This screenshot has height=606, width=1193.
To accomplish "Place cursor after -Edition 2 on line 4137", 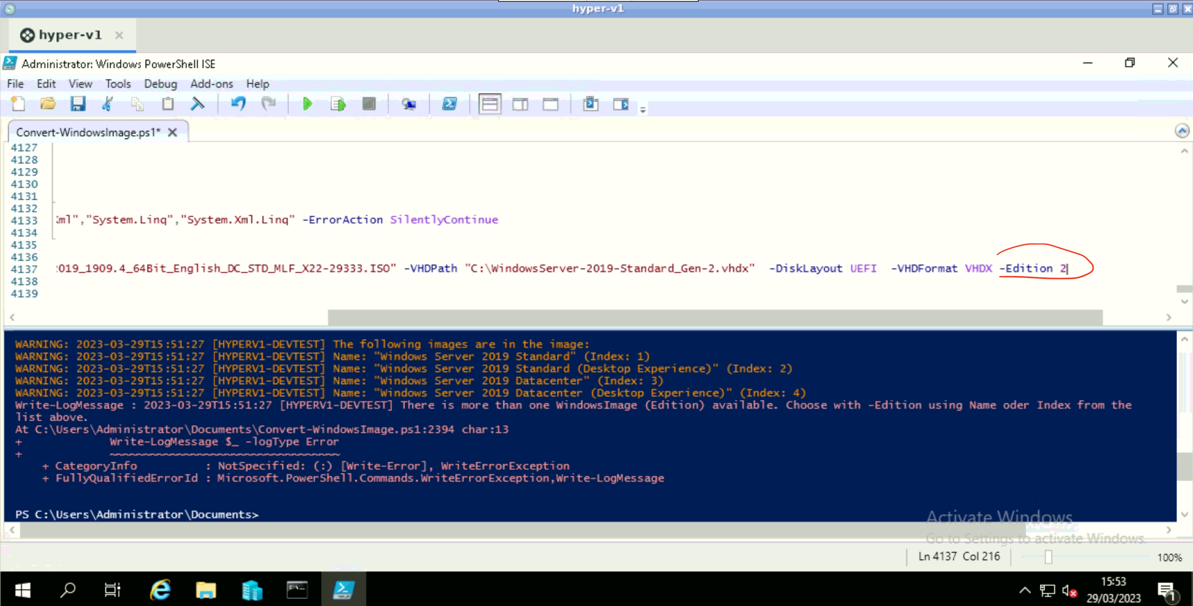I will (x=1068, y=269).
